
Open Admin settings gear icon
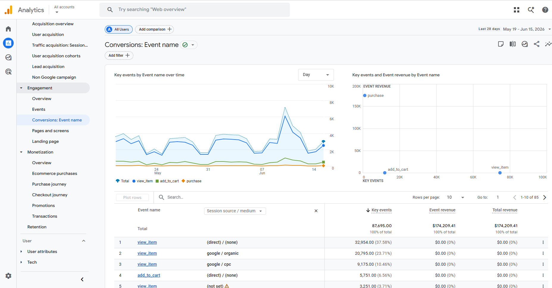8,276
